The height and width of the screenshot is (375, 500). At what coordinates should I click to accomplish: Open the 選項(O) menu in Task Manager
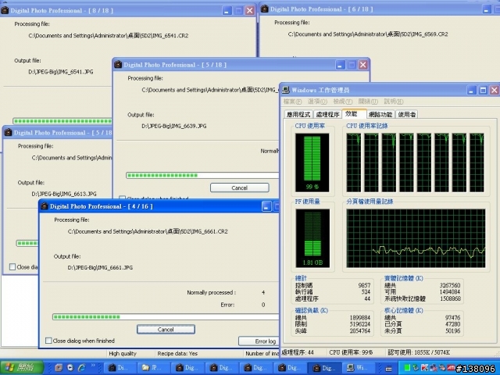(x=317, y=102)
